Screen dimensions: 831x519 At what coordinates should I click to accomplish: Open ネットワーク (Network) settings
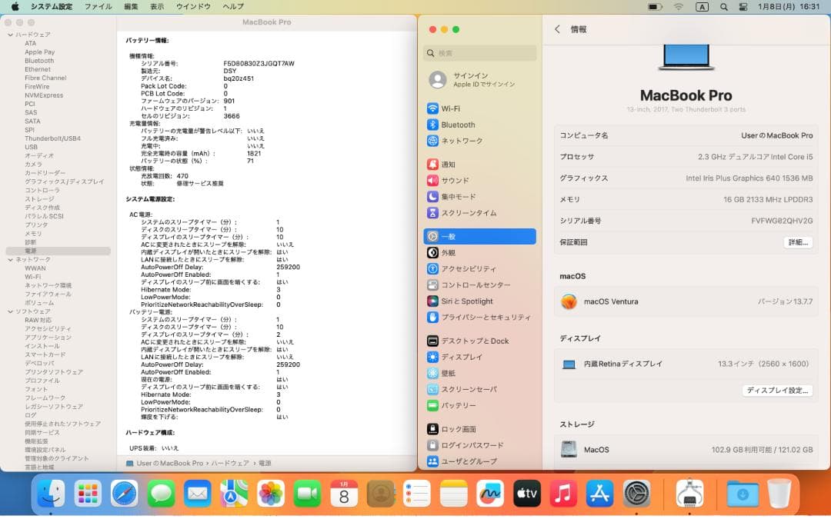click(462, 141)
